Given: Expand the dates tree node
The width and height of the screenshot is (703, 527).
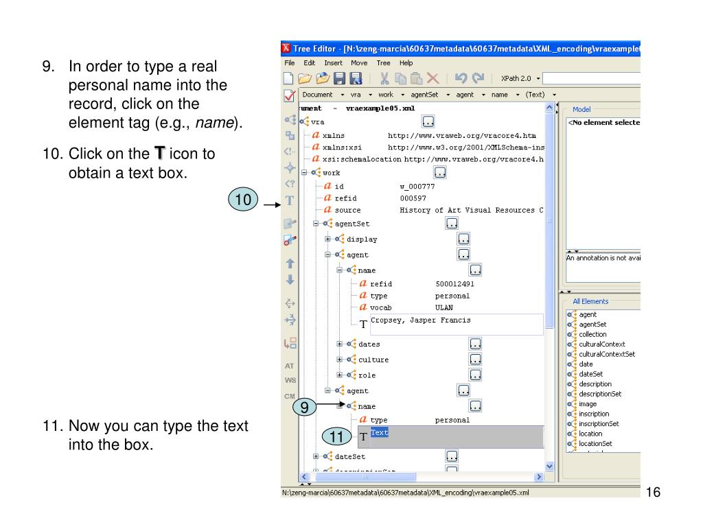Looking at the screenshot, I should pyautogui.click(x=339, y=344).
